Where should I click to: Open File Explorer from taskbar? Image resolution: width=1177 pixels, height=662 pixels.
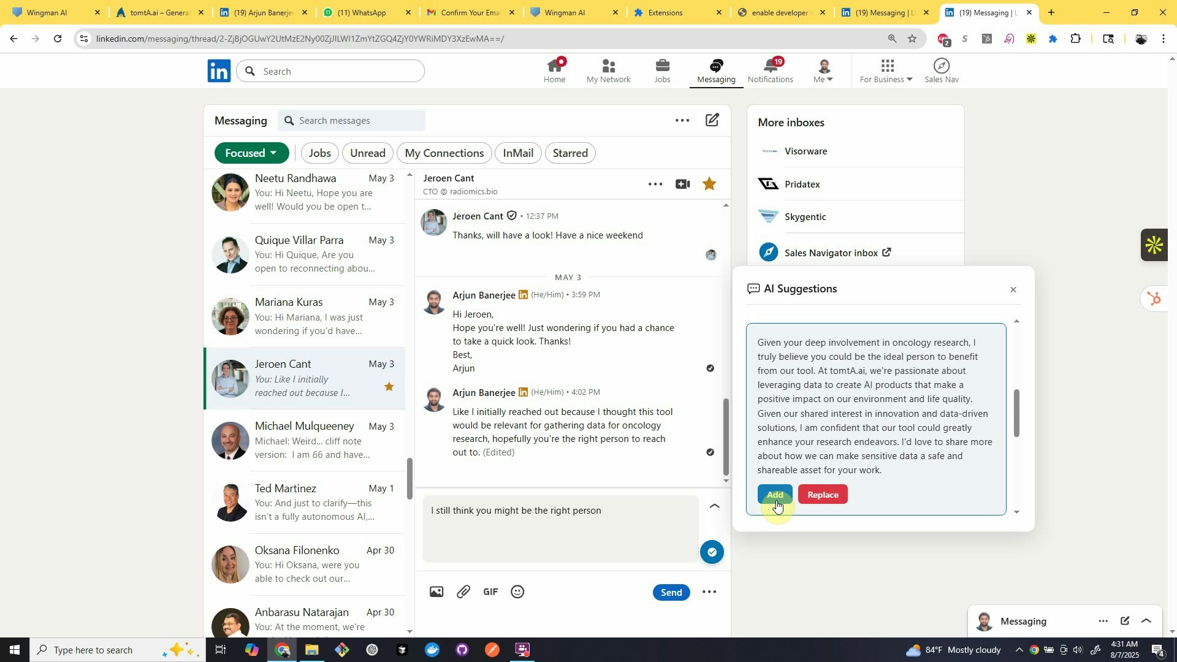[x=312, y=650]
